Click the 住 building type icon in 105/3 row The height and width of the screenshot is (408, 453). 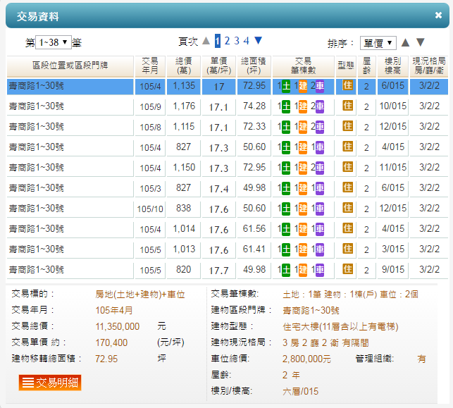click(x=347, y=187)
